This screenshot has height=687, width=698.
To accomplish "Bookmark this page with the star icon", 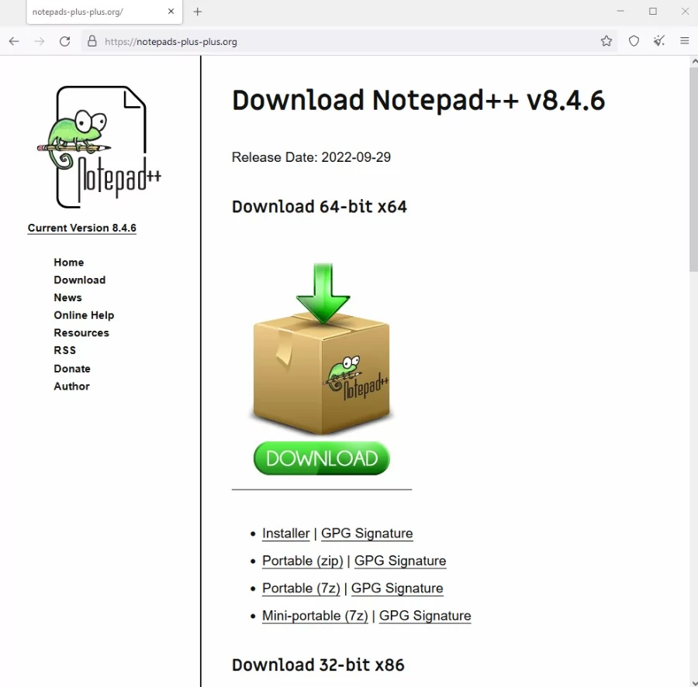I will point(606,41).
